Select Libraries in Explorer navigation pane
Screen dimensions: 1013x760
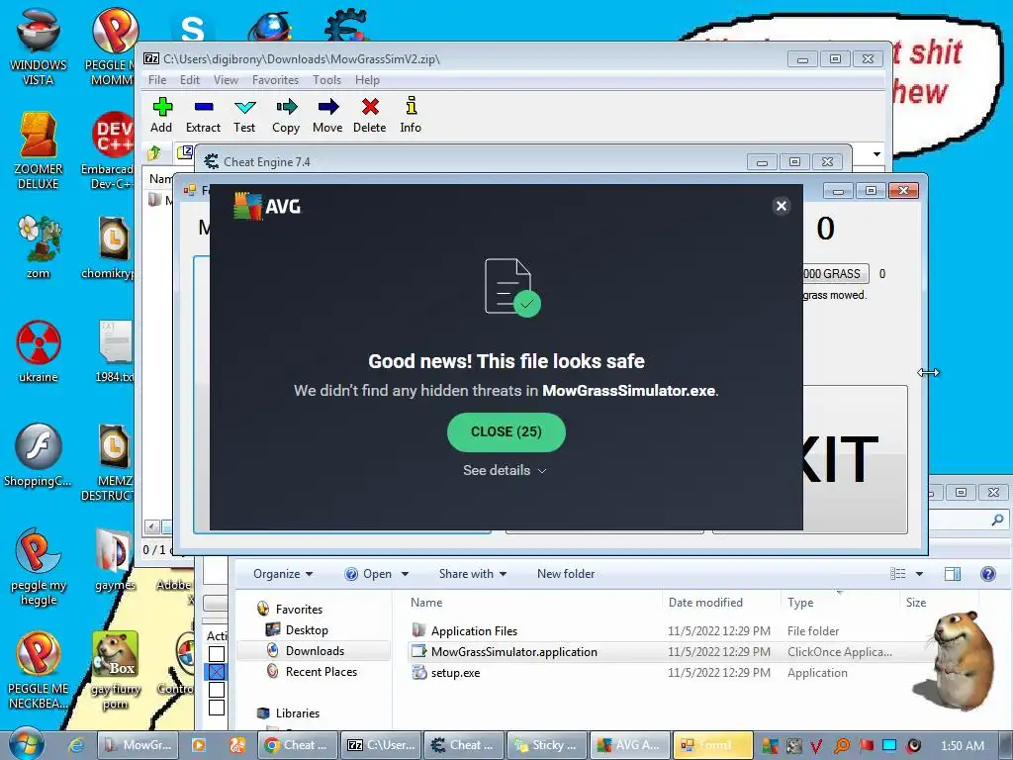point(297,712)
